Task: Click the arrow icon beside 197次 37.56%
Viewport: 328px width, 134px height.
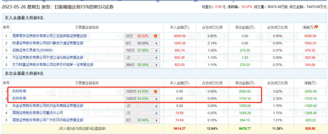Action: [157, 50]
